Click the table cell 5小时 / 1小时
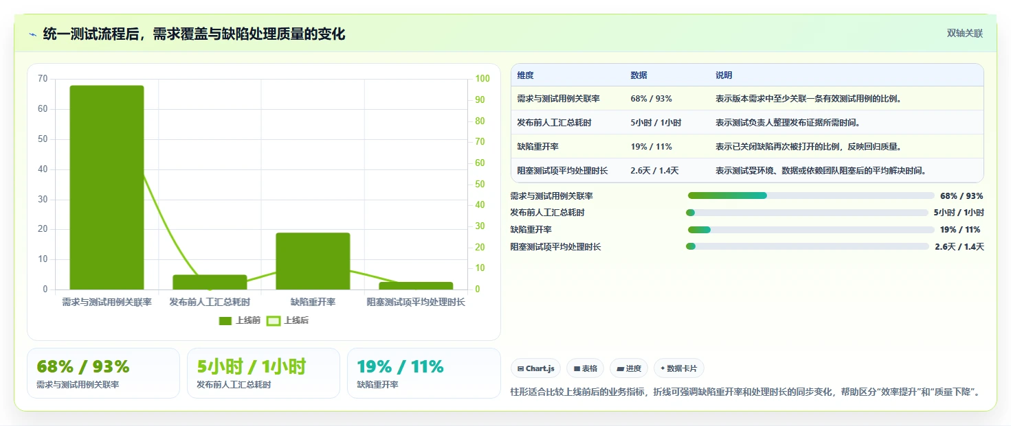This screenshot has height=426, width=1011. coord(656,123)
